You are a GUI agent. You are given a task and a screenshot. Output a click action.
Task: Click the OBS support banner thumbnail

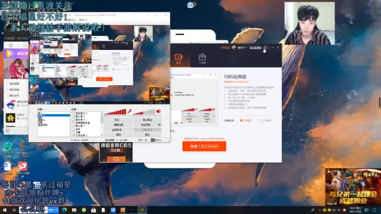116,152
